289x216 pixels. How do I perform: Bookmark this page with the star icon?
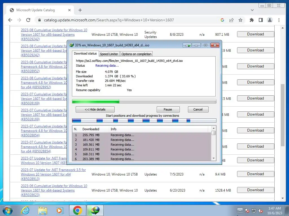click(240, 20)
